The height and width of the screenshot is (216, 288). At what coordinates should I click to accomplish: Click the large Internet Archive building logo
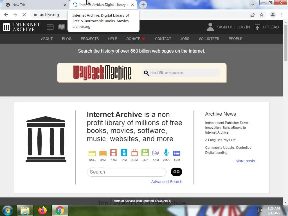click(46, 139)
